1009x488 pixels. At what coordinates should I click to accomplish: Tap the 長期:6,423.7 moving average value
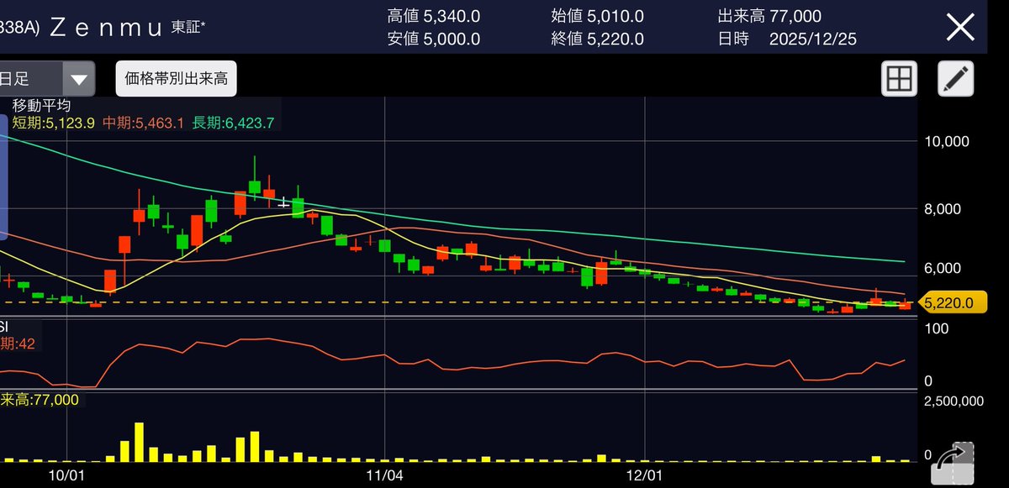coord(233,123)
